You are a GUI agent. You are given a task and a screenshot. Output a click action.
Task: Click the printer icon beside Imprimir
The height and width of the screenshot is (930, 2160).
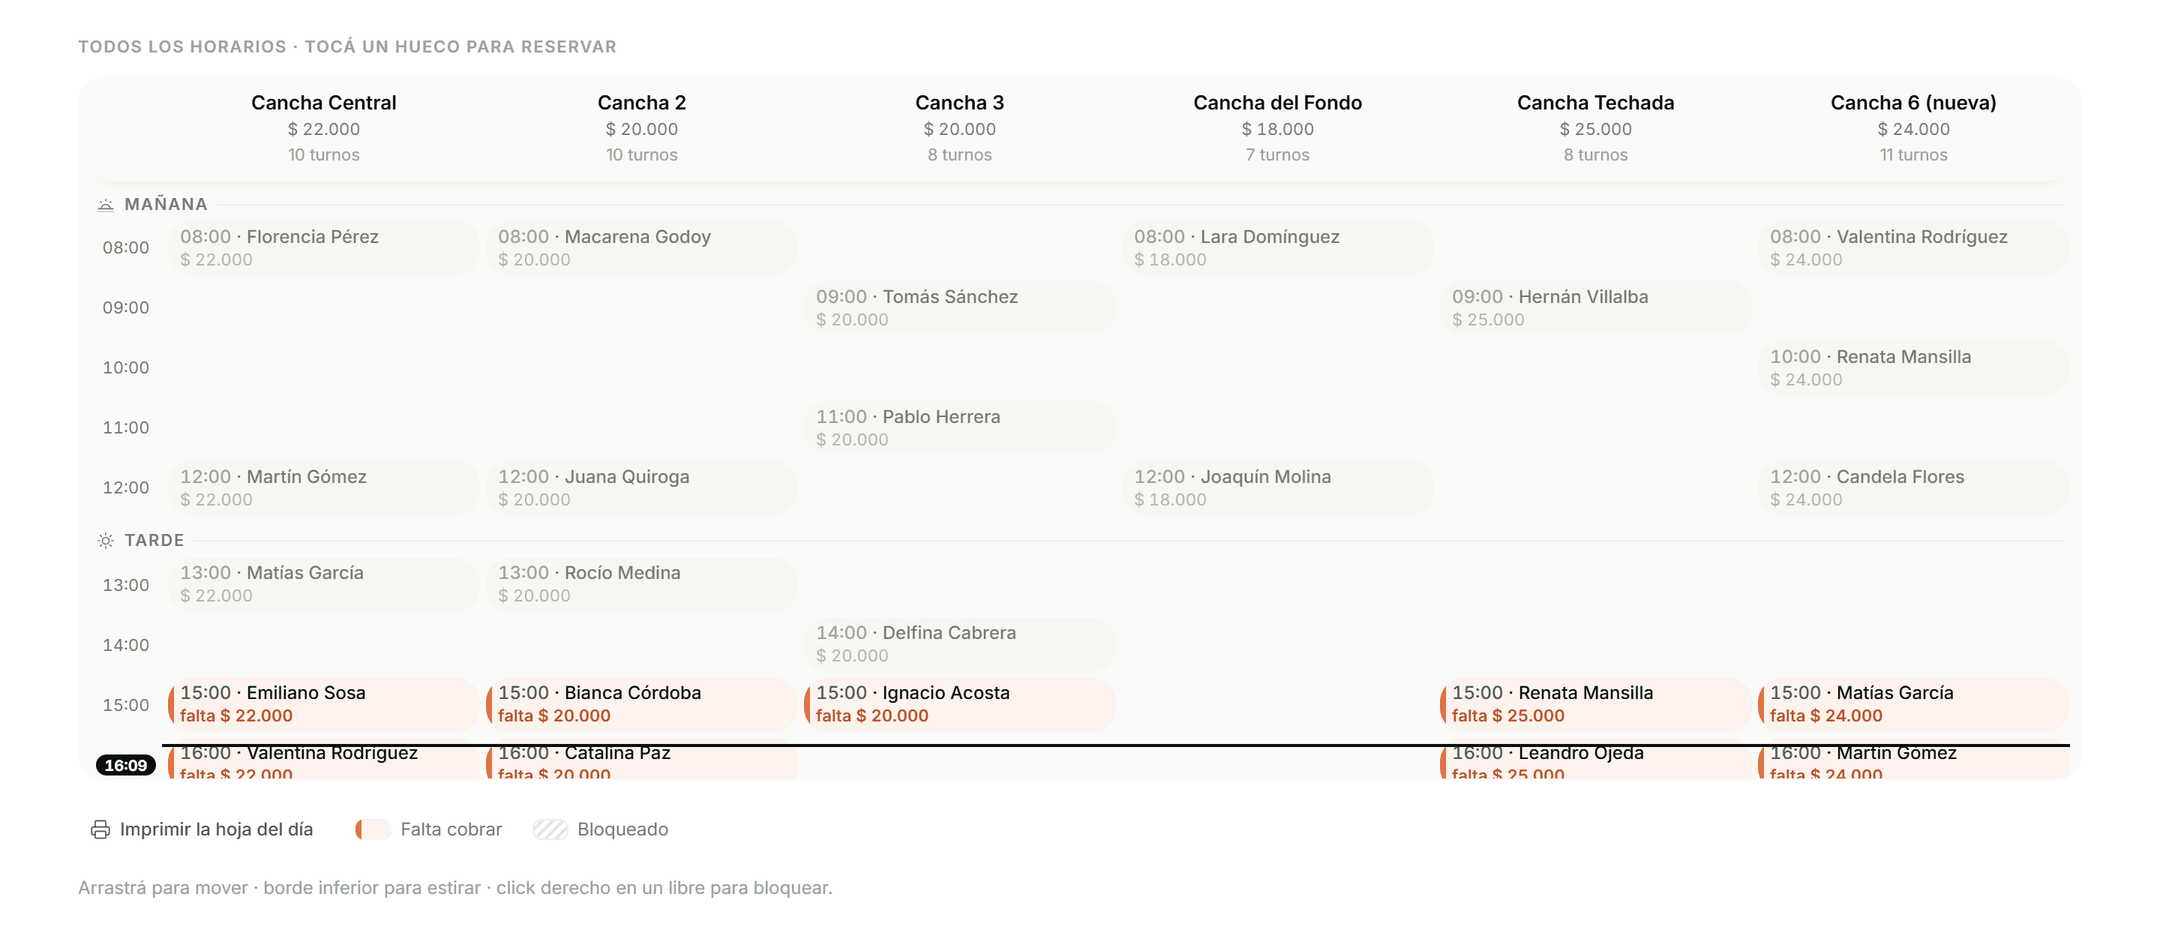click(x=100, y=829)
